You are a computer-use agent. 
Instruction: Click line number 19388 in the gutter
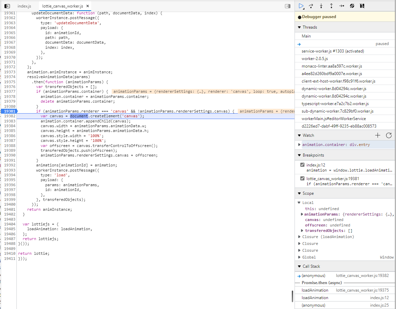[x=10, y=146]
